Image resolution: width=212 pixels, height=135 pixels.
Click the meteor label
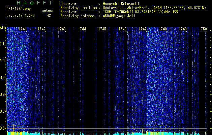tap(48, 10)
